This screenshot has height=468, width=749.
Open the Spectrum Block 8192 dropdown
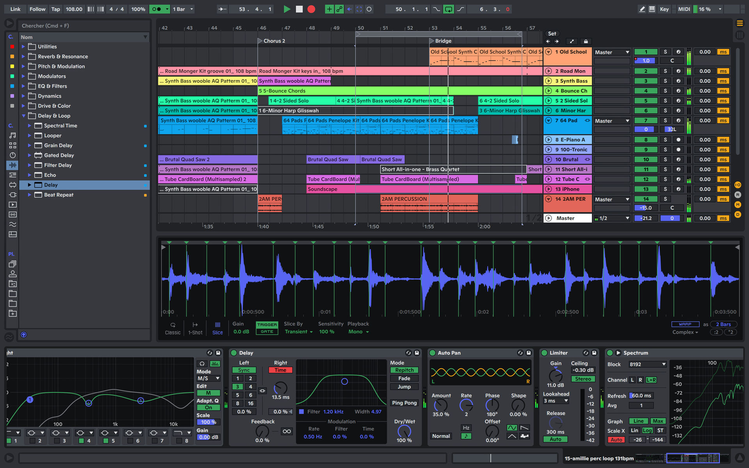tap(647, 364)
